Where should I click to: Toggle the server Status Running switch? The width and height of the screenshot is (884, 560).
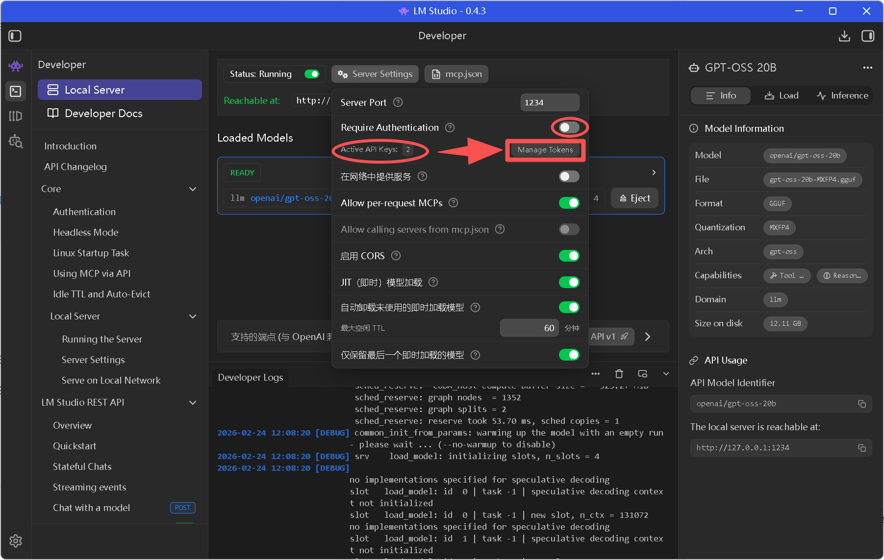pos(312,74)
